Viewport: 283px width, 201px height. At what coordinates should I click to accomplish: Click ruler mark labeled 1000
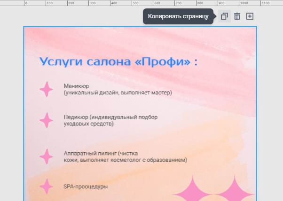click(x=244, y=3)
